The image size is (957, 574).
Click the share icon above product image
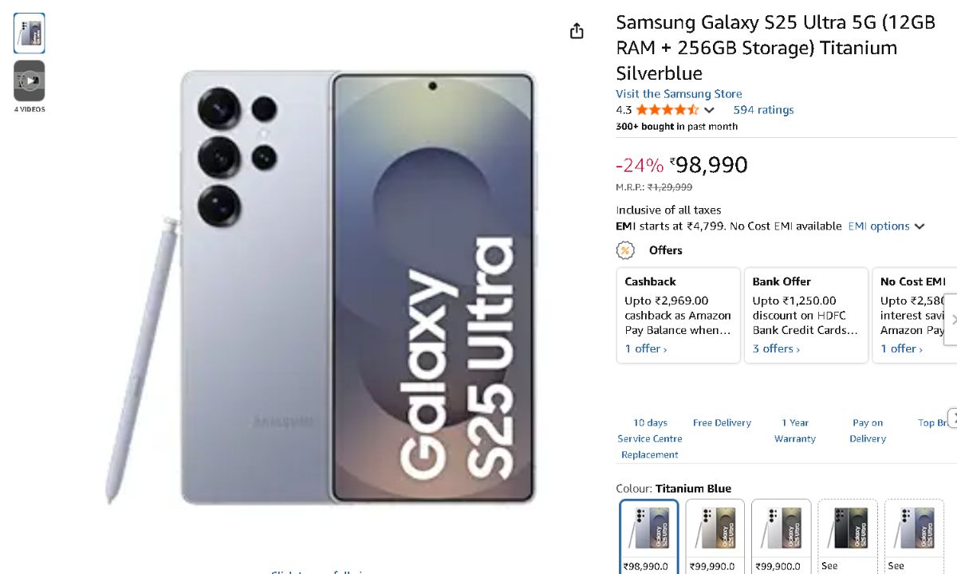point(577,31)
